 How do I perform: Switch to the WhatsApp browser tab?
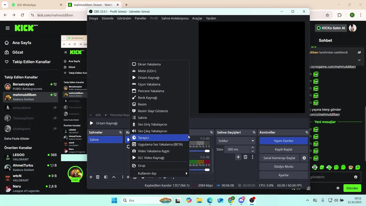[x=37, y=5]
